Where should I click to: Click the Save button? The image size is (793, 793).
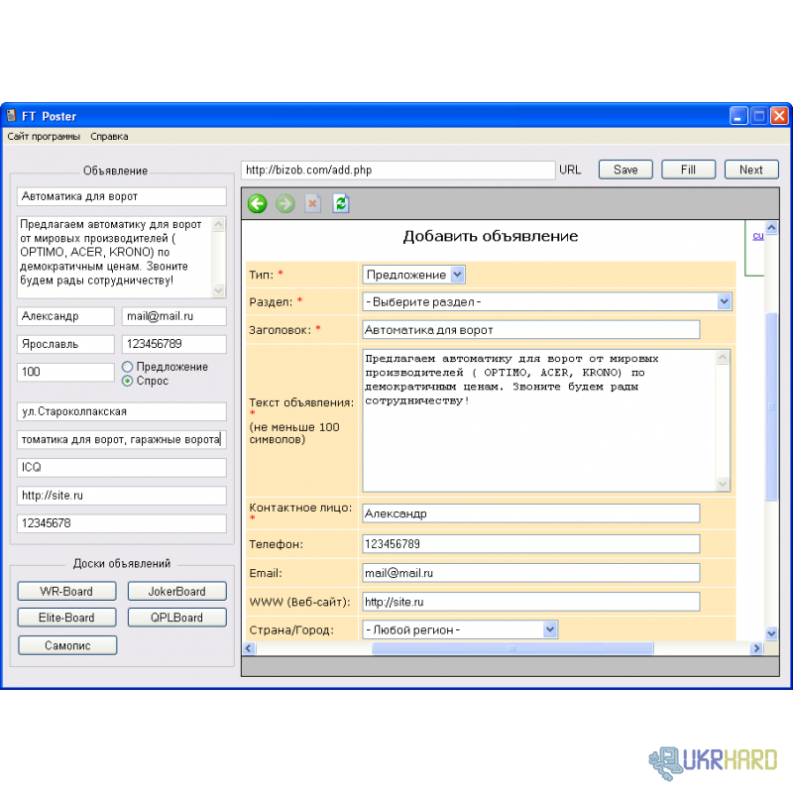coord(625,170)
